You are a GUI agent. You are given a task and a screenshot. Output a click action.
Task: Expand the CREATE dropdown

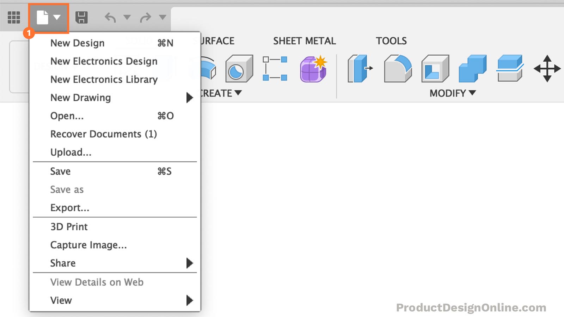tap(221, 93)
